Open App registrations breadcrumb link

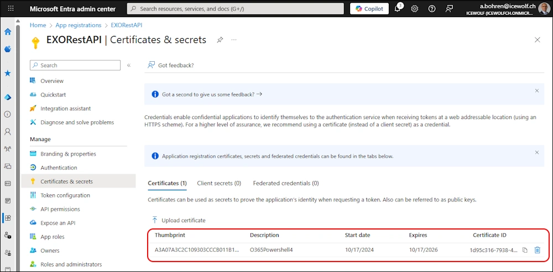[78, 25]
